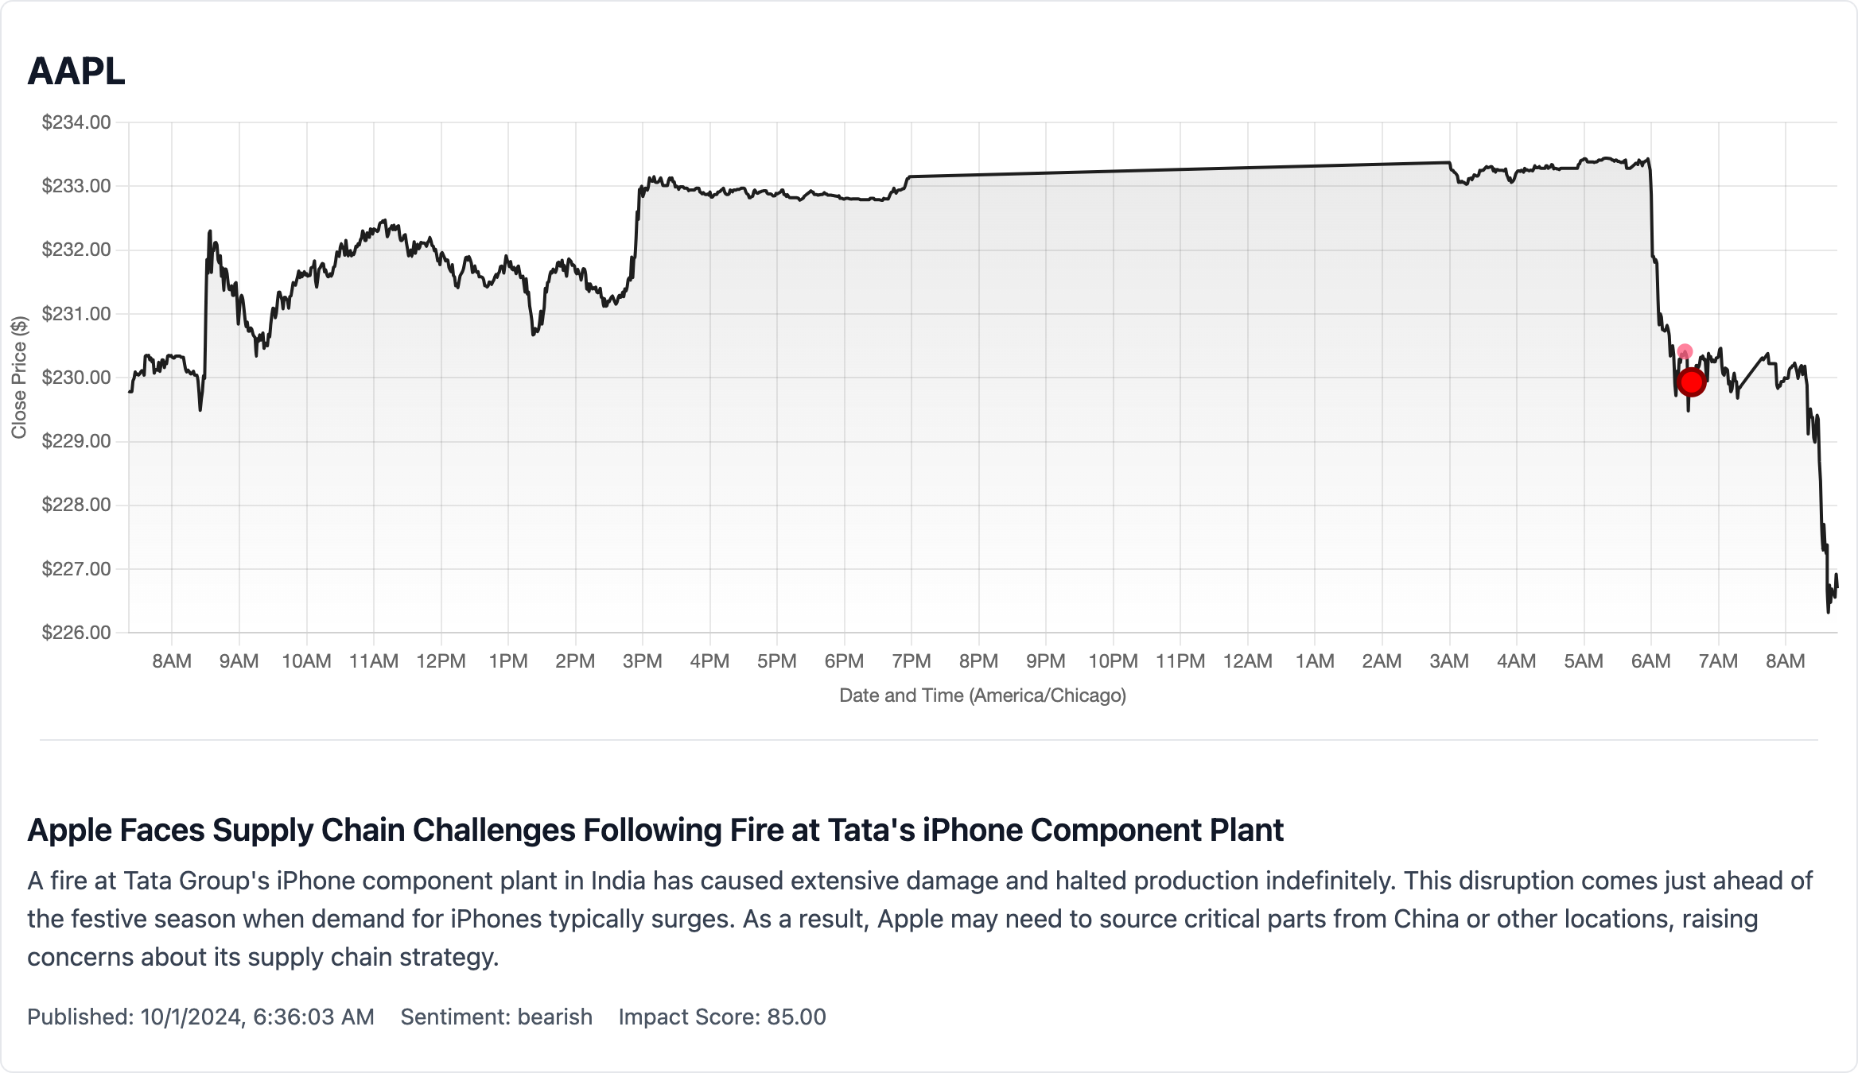Select the Close Price ($) axis title
This screenshot has width=1858, height=1073.
(19, 378)
